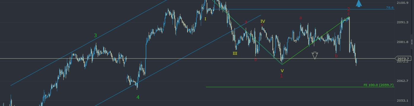414x106 pixels.
Task: Select the green wave label 3
Action: point(95,35)
